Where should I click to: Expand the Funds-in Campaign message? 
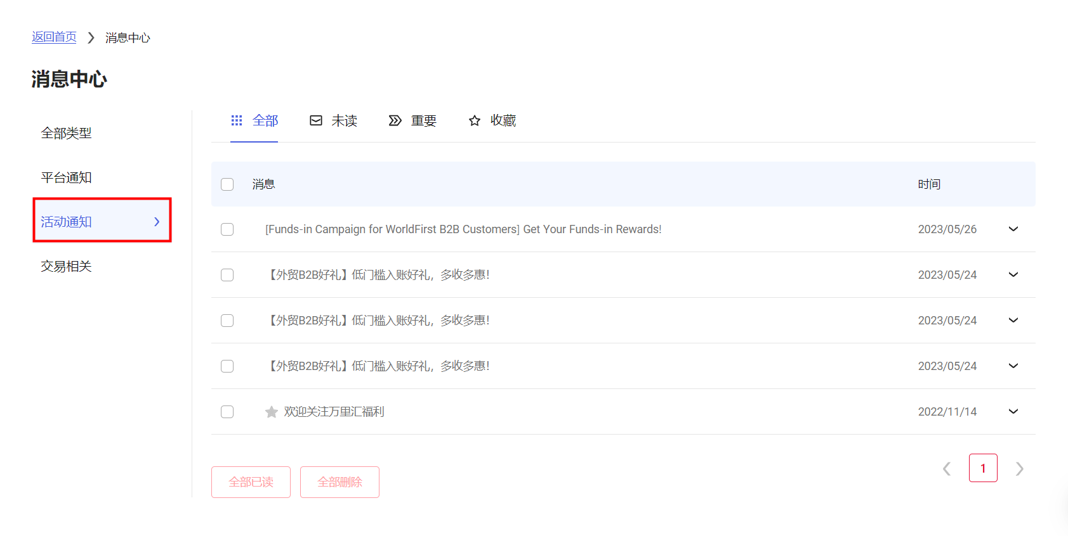point(1013,229)
